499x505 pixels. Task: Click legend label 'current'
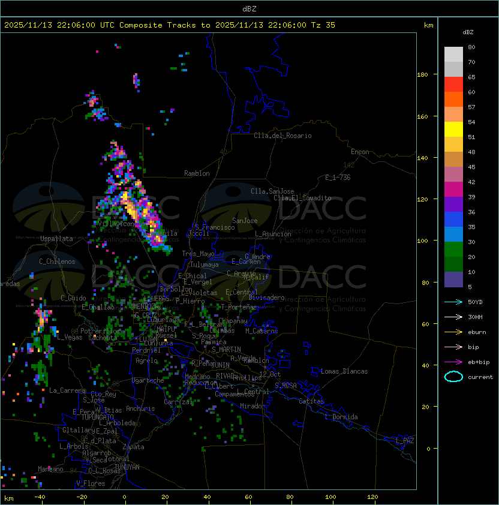coord(480,377)
